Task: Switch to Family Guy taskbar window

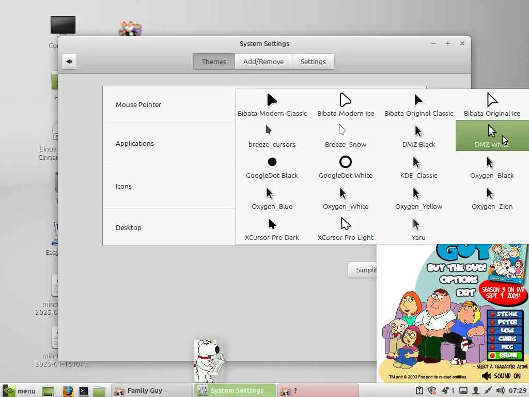Action: [x=151, y=391]
